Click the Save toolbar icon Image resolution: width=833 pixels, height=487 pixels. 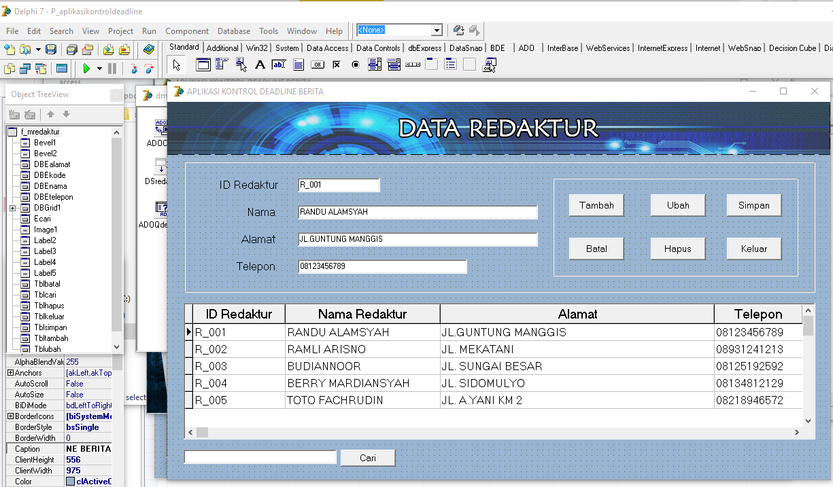[x=51, y=50]
